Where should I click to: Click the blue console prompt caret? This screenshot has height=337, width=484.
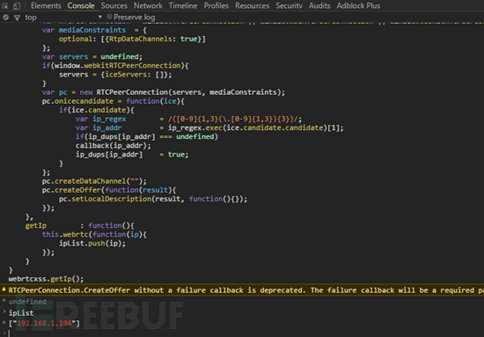(4, 333)
